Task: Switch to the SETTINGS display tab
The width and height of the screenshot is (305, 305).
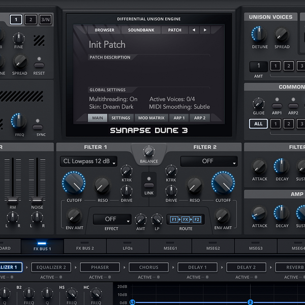Action: 121,118
